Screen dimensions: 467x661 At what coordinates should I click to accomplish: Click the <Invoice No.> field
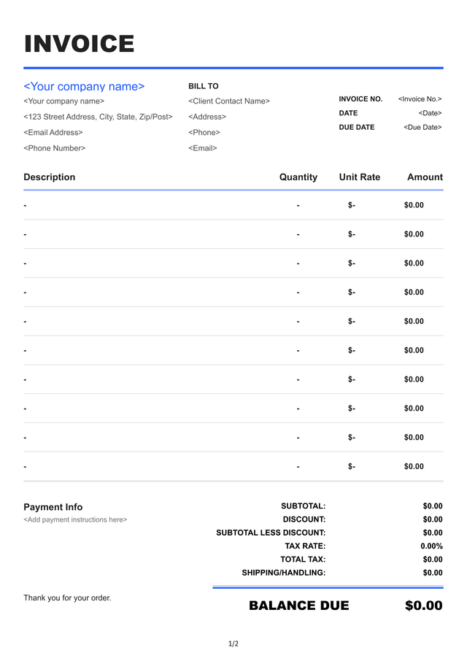(x=420, y=99)
